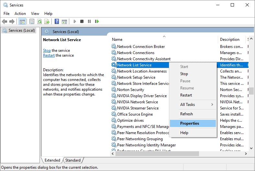This screenshot has height=171, width=255.
Task: Switch to the Standard tab
Action: pyautogui.click(x=73, y=160)
